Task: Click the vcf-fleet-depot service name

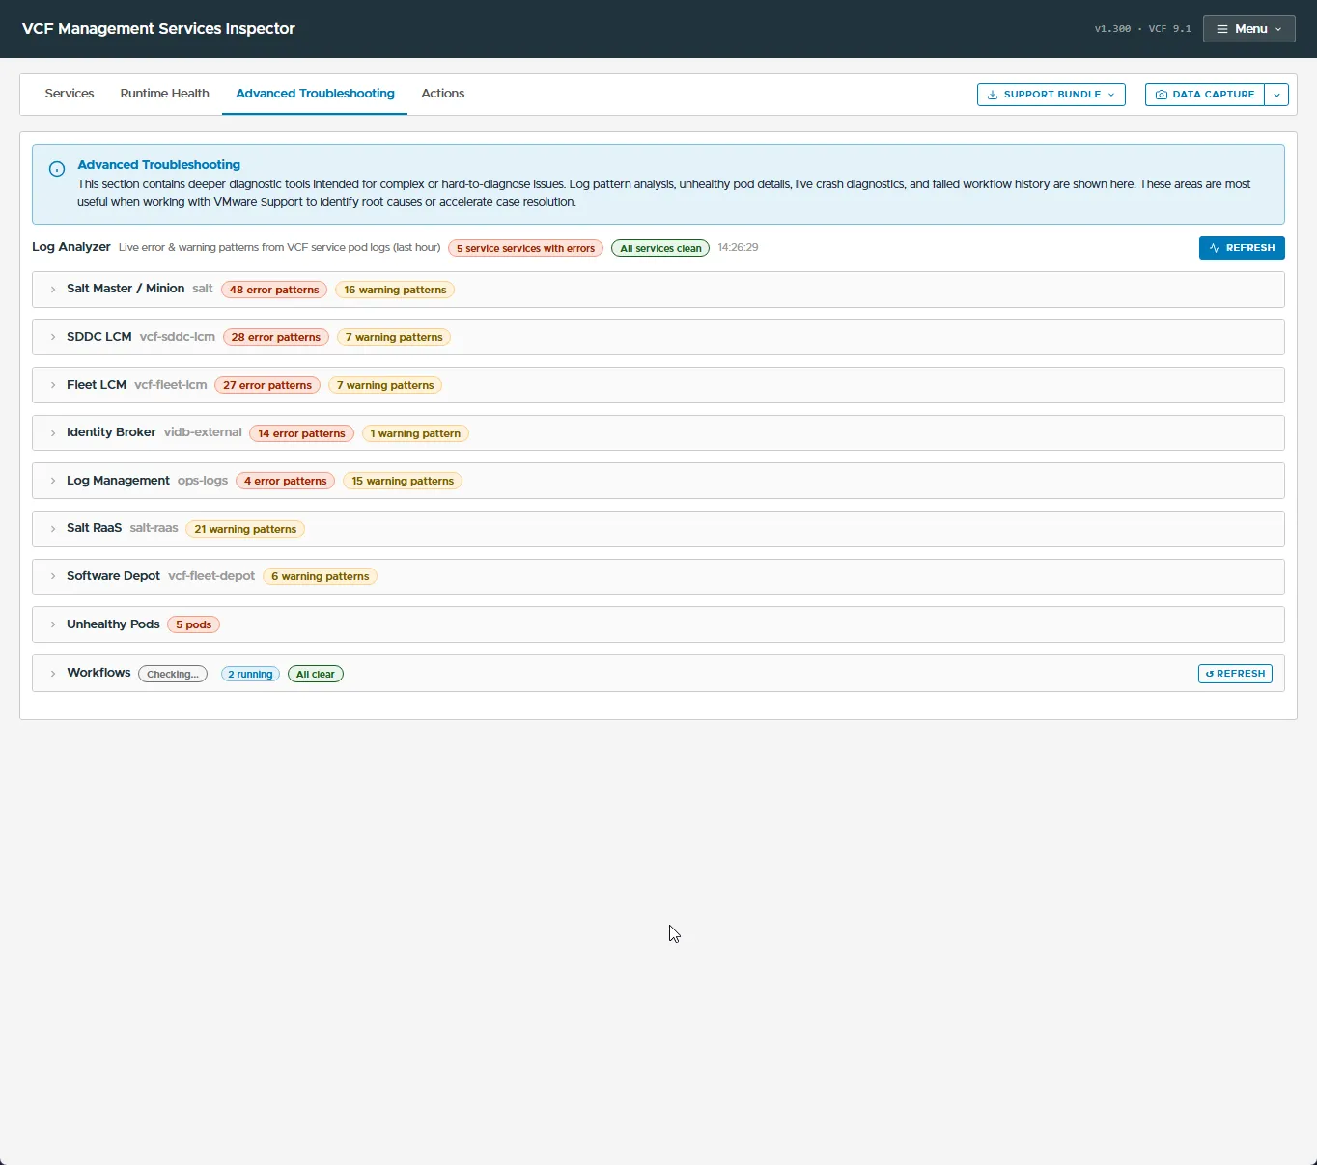Action: [211, 576]
